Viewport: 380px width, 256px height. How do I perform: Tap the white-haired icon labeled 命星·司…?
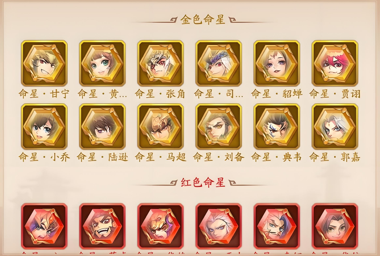(x=219, y=63)
